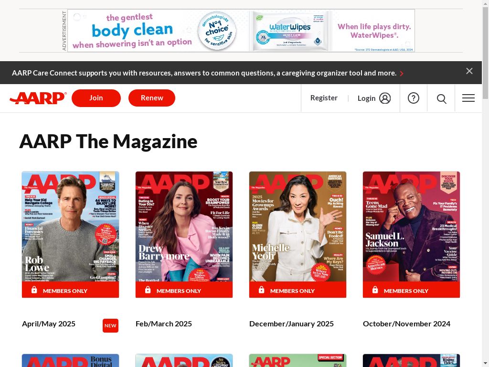Open the hamburger menu icon
The image size is (489, 367).
click(x=468, y=98)
